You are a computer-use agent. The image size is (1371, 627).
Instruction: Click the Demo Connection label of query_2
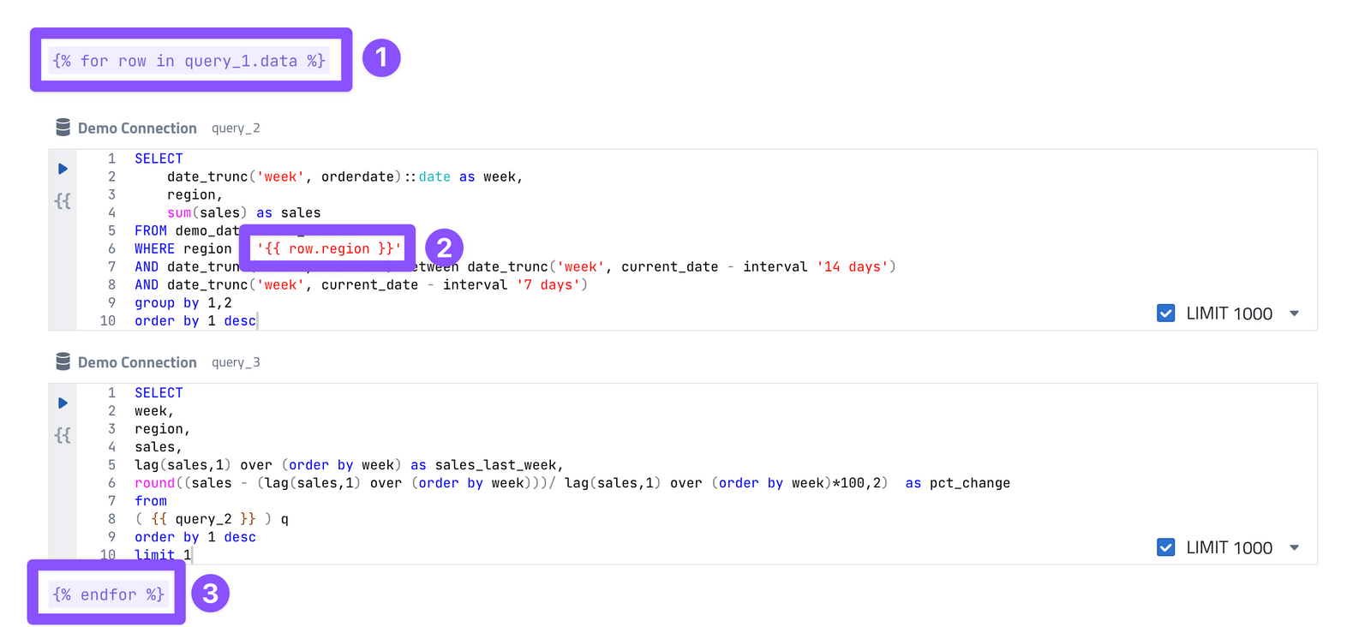pos(137,128)
